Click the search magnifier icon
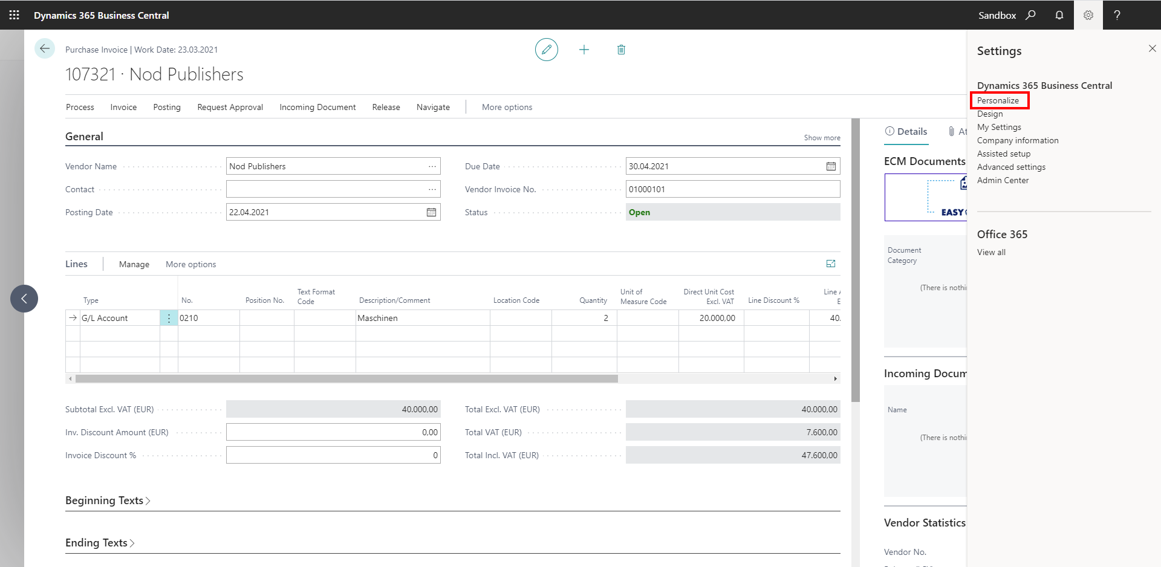 [1030, 15]
